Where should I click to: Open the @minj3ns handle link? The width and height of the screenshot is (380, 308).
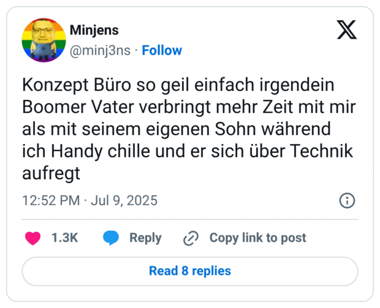coord(101,50)
